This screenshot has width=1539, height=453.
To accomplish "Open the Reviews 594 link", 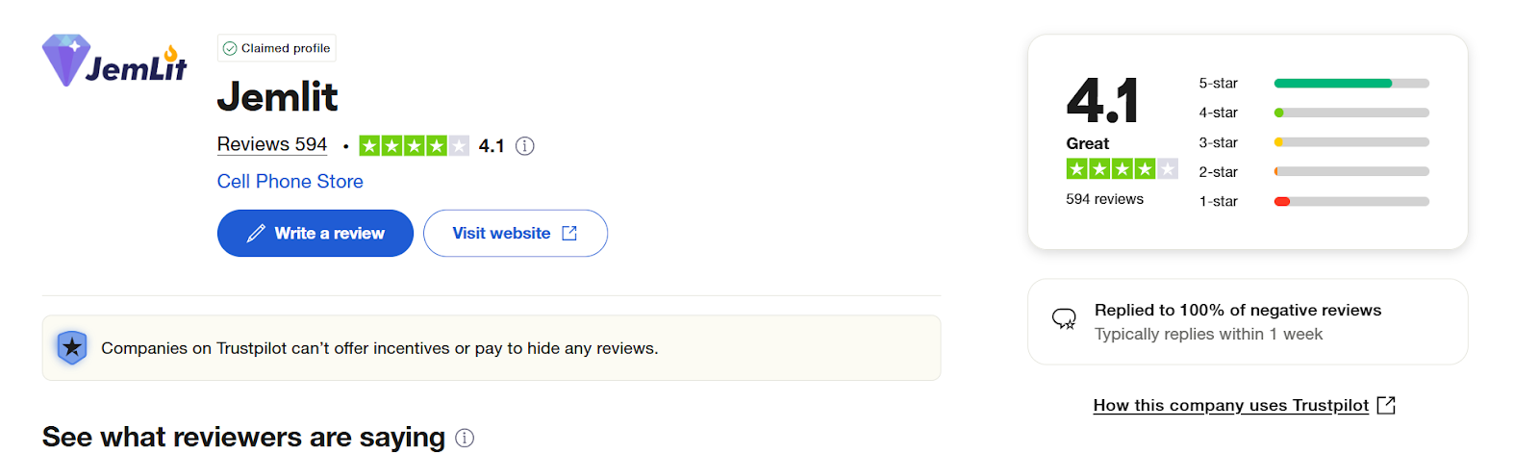I will pos(272,144).
